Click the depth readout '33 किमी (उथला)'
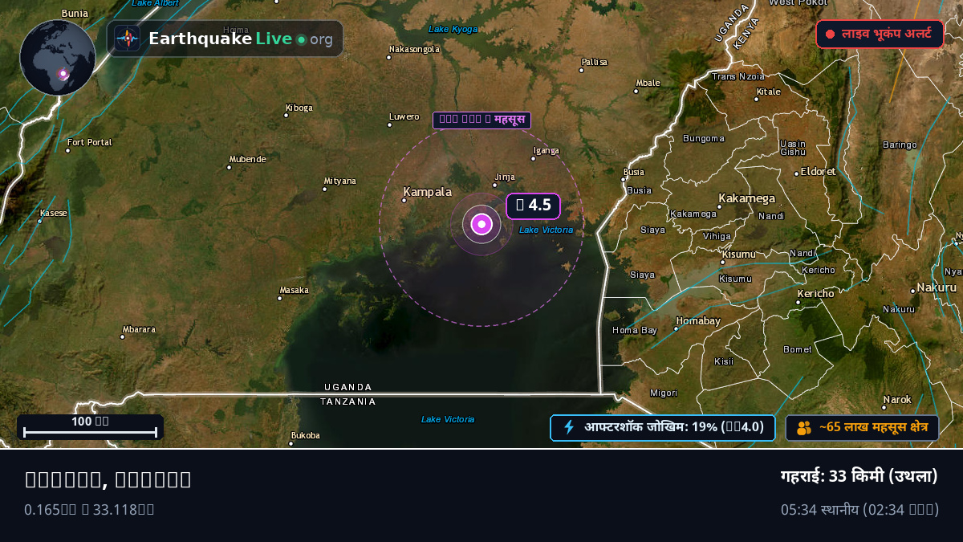 click(884, 476)
